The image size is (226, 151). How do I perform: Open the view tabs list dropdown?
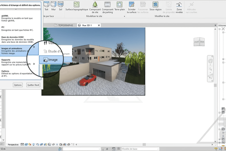[x=215, y=25]
